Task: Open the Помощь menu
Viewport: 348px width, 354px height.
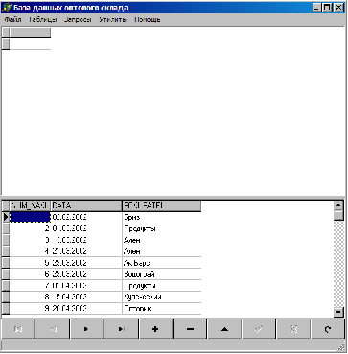Action: (x=148, y=20)
